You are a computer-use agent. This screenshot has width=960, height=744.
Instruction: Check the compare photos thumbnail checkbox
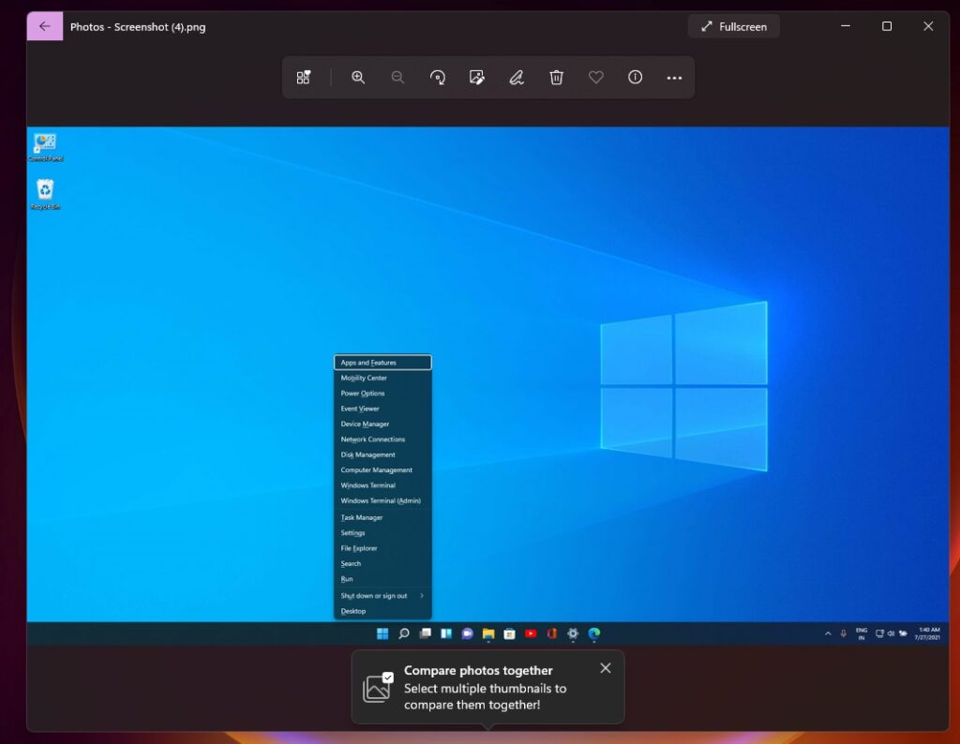click(387, 677)
